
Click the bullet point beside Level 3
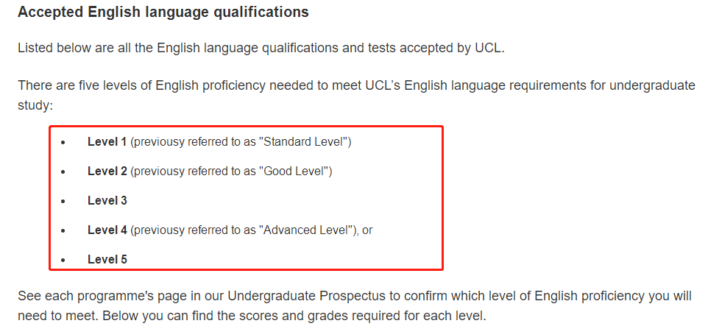(x=63, y=200)
